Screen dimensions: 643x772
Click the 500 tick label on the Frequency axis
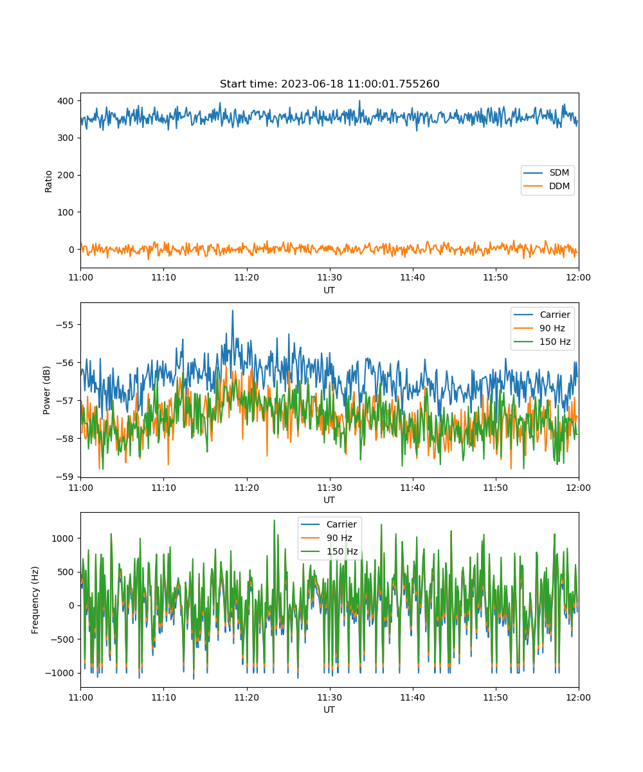[67, 572]
